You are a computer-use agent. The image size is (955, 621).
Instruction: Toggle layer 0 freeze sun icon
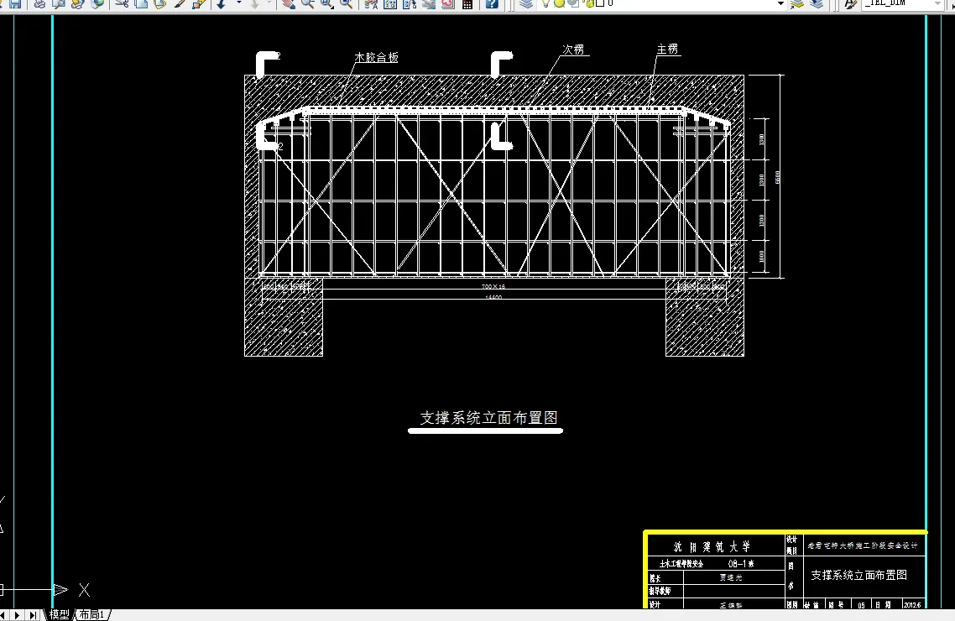(x=559, y=3)
